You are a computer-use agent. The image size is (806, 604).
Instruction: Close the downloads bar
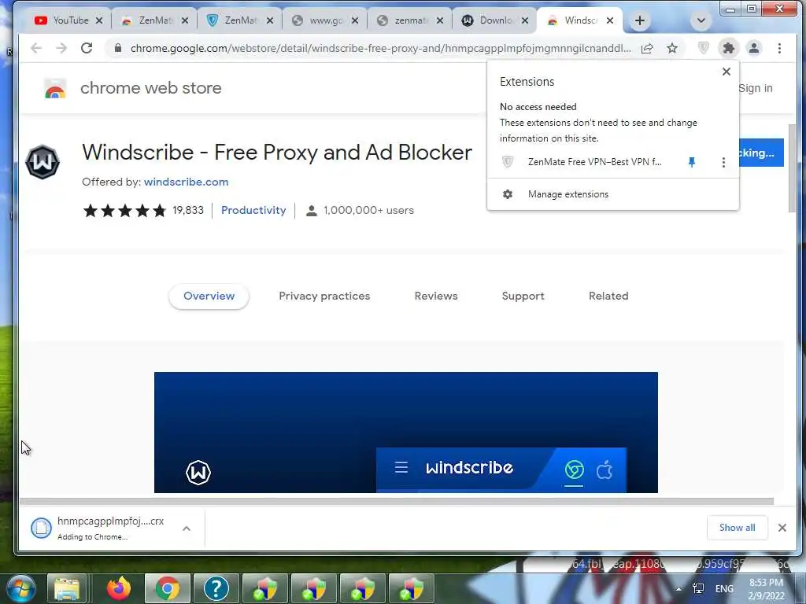(x=782, y=528)
